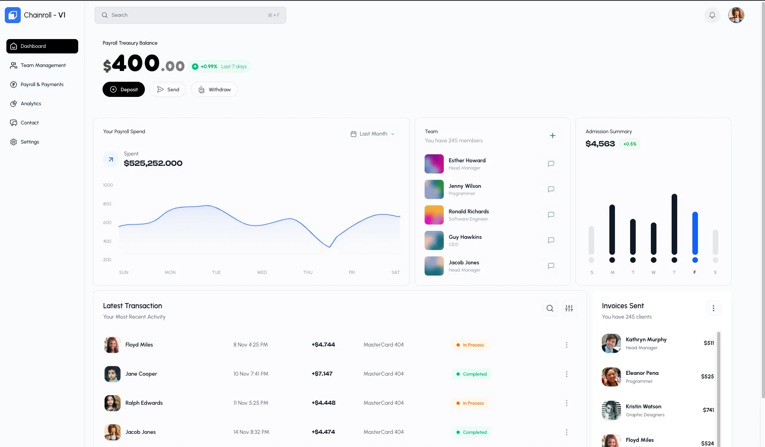This screenshot has height=447, width=765.
Task: Open options for Jane Cooper transaction
Action: click(566, 374)
